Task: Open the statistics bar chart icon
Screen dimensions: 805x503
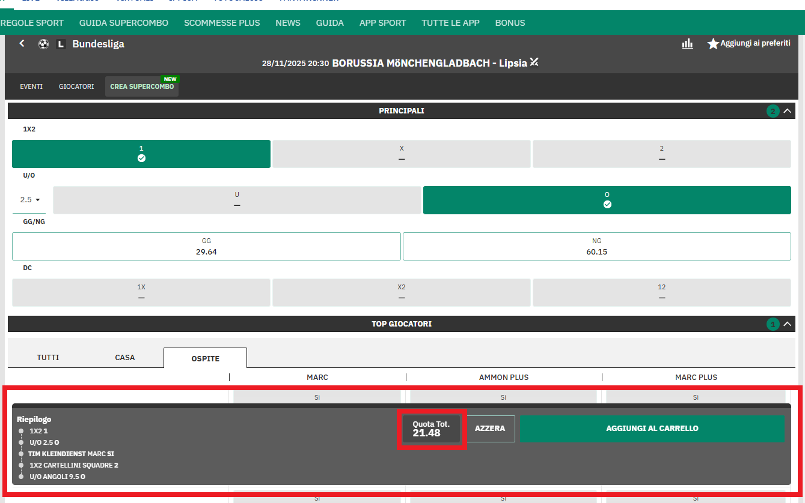Action: coord(687,44)
